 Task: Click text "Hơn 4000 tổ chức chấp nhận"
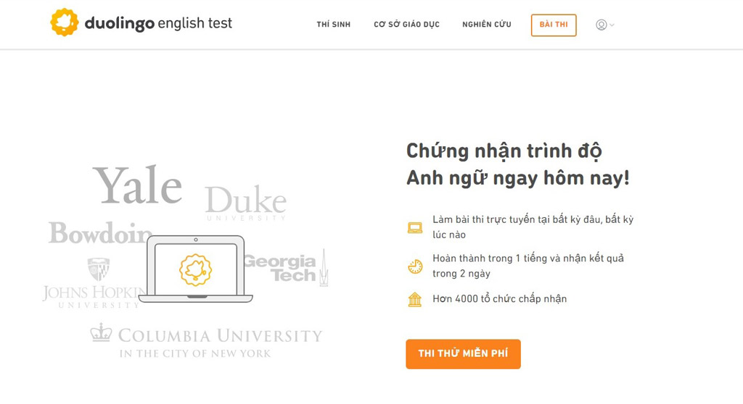[x=499, y=299]
